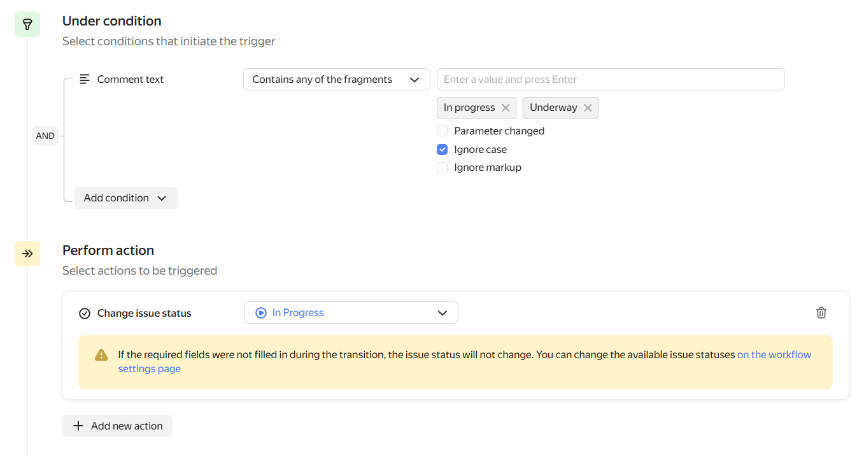Expand the In Progress status dropdown
864x455 pixels.
point(351,313)
